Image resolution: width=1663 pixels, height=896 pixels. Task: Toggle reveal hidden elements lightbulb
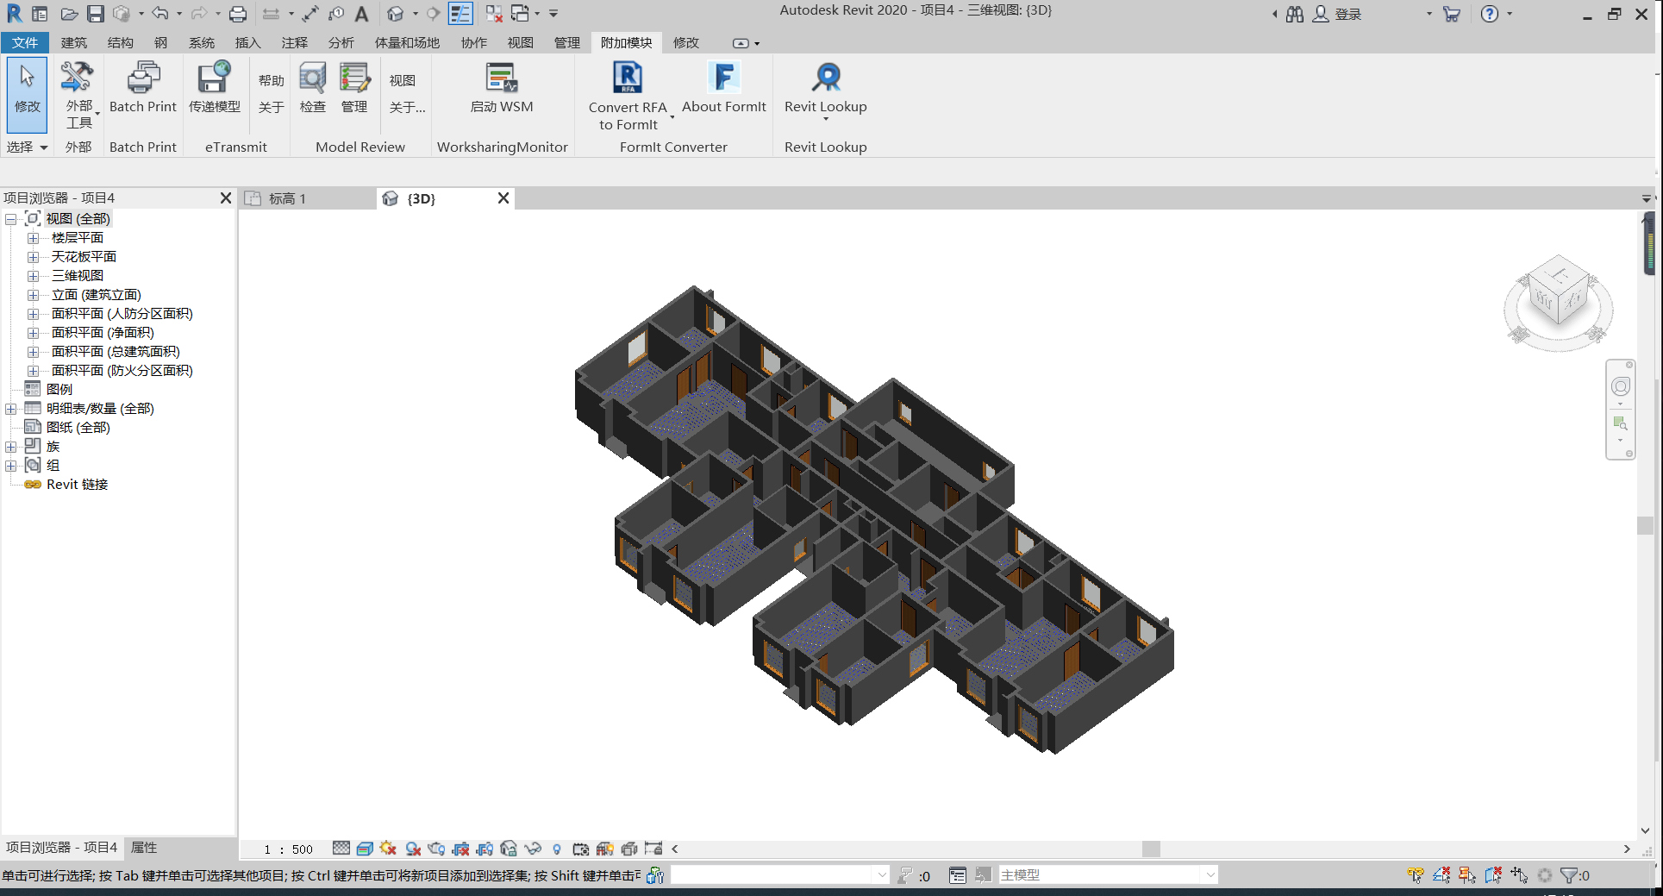[557, 849]
